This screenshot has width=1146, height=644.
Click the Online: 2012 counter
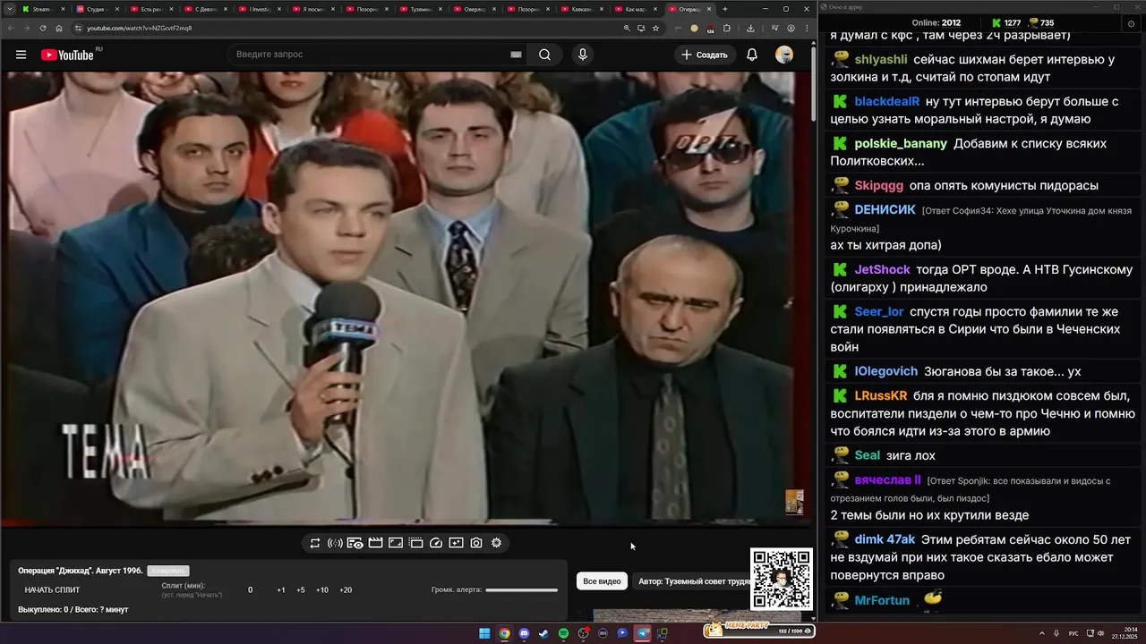[x=936, y=23]
